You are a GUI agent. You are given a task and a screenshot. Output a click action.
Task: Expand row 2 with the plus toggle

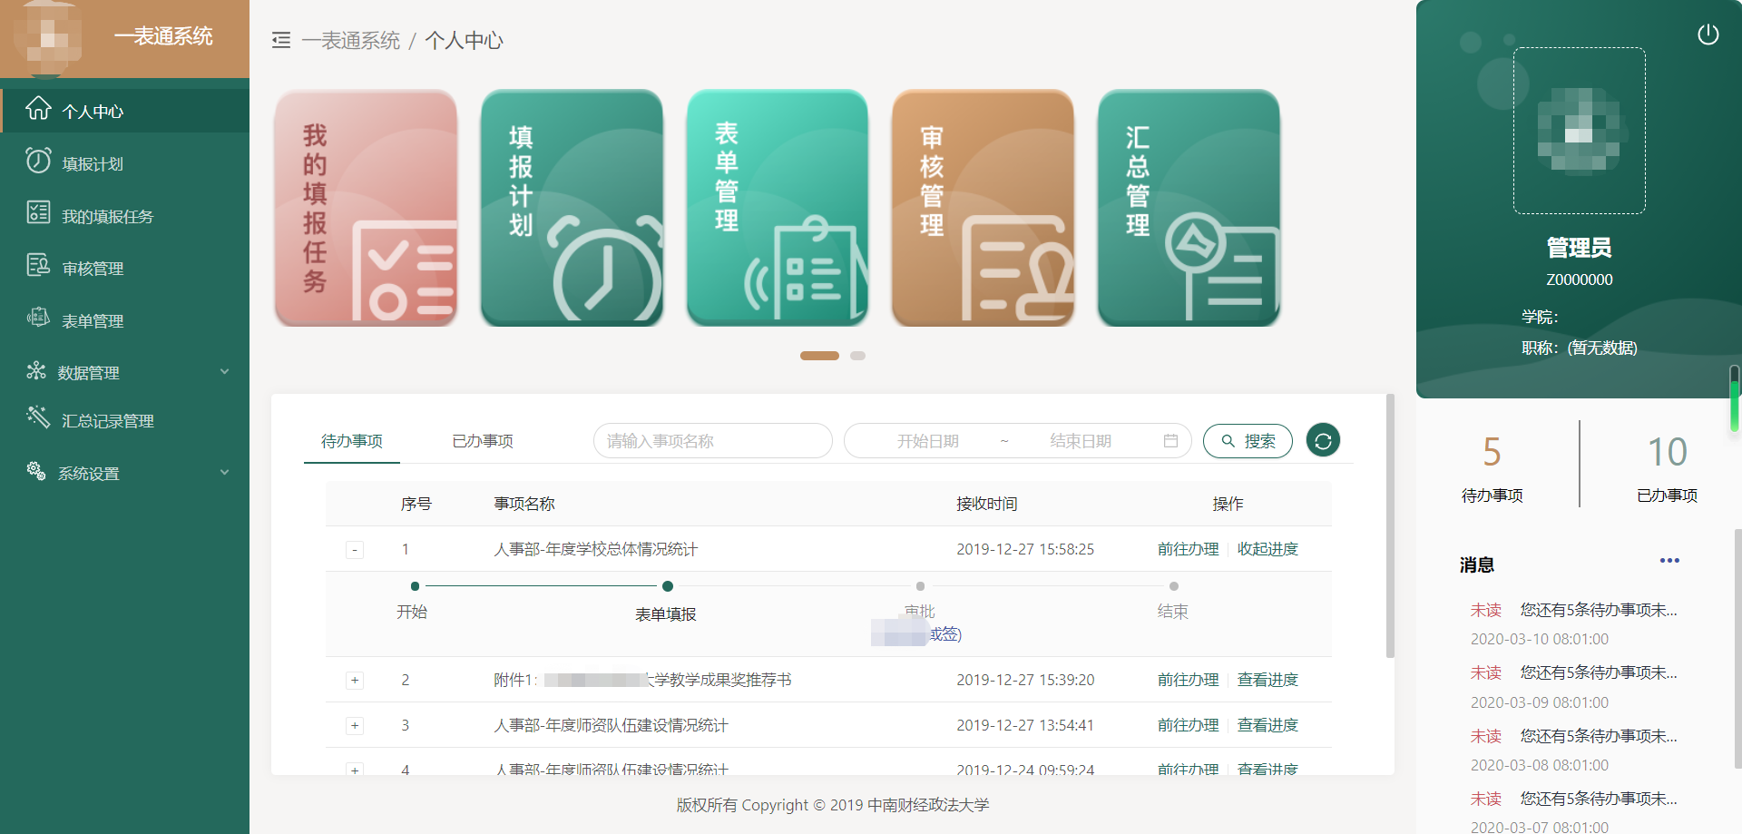click(x=355, y=681)
